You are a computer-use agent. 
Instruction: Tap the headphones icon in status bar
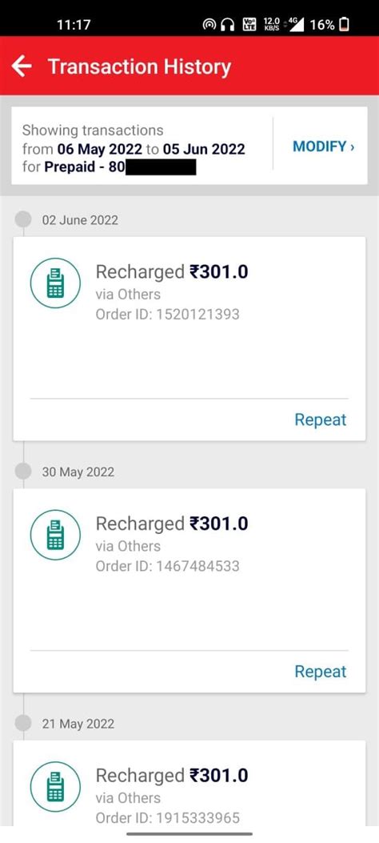click(x=228, y=24)
